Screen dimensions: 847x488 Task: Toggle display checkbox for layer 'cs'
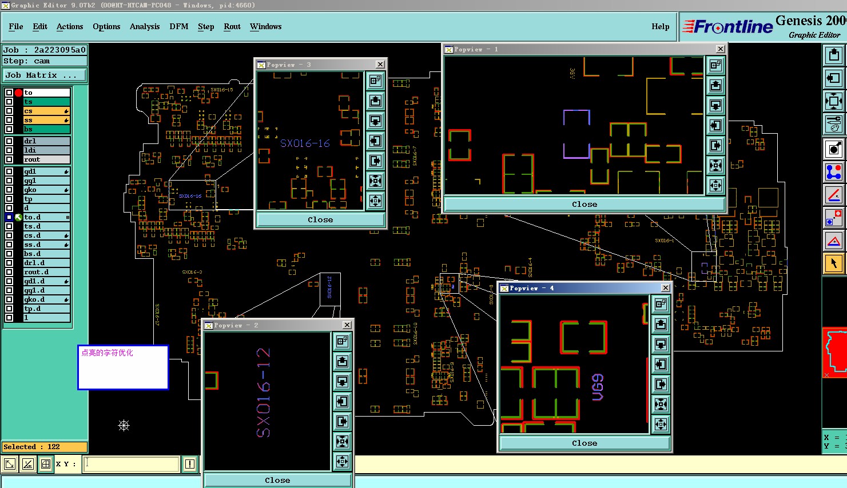coord(9,111)
